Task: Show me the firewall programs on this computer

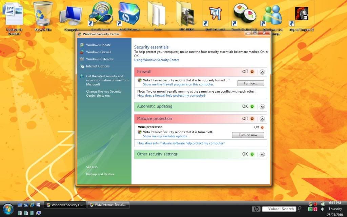Action: coord(178,84)
